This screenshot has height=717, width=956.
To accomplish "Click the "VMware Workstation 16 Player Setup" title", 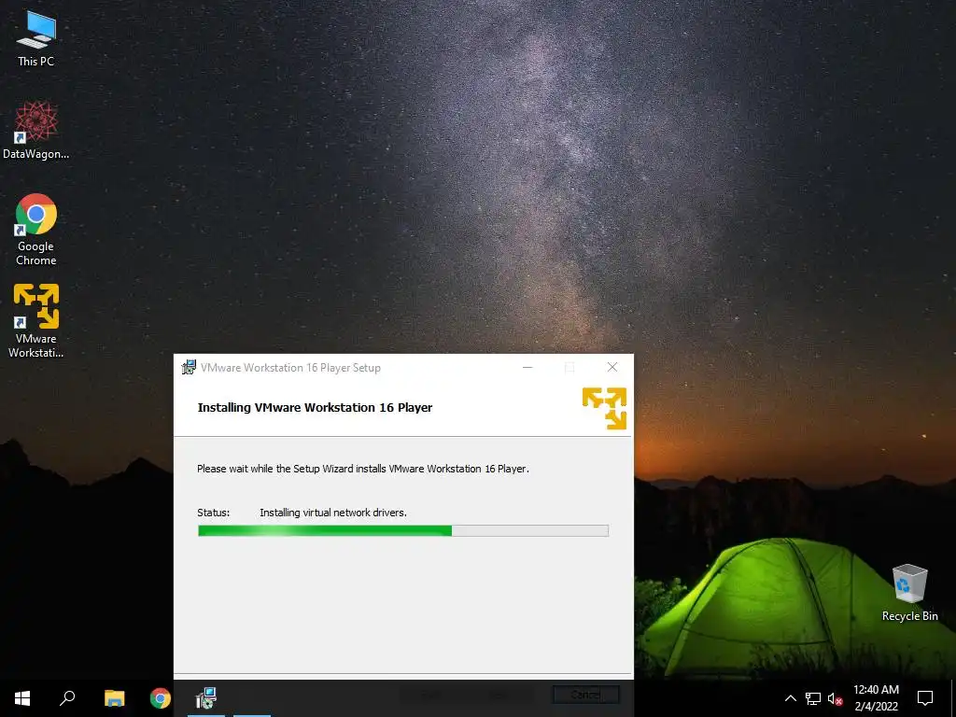I will tap(290, 368).
